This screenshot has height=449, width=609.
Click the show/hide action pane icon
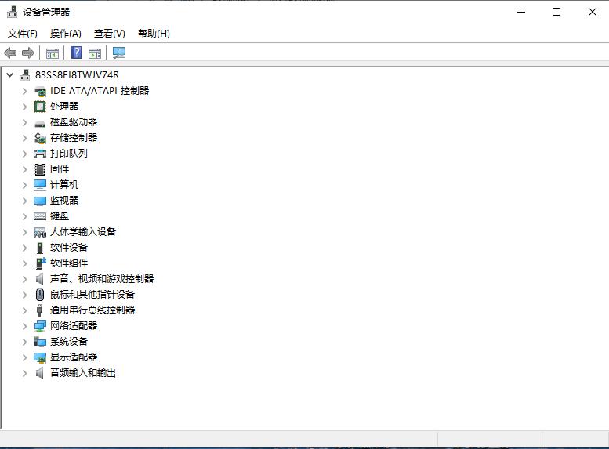(95, 53)
